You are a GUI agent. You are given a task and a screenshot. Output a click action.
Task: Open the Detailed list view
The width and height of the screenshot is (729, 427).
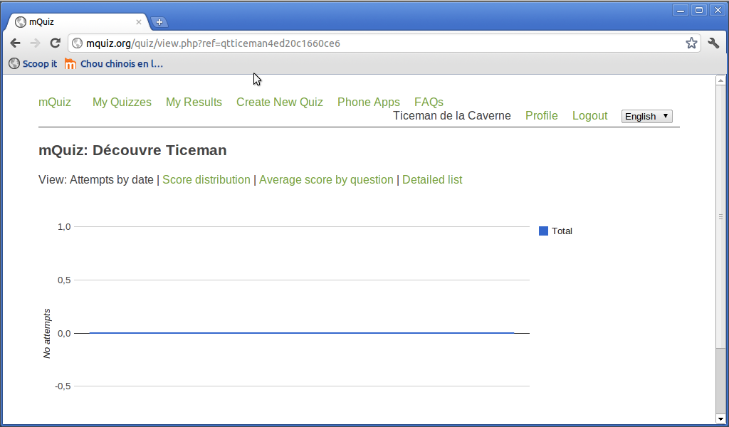point(432,180)
